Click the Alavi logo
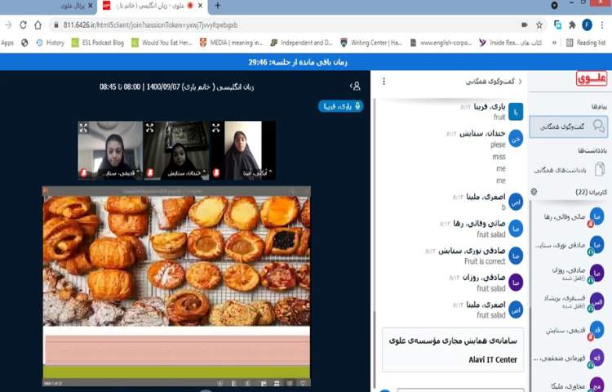612x392 pixels. [x=592, y=78]
